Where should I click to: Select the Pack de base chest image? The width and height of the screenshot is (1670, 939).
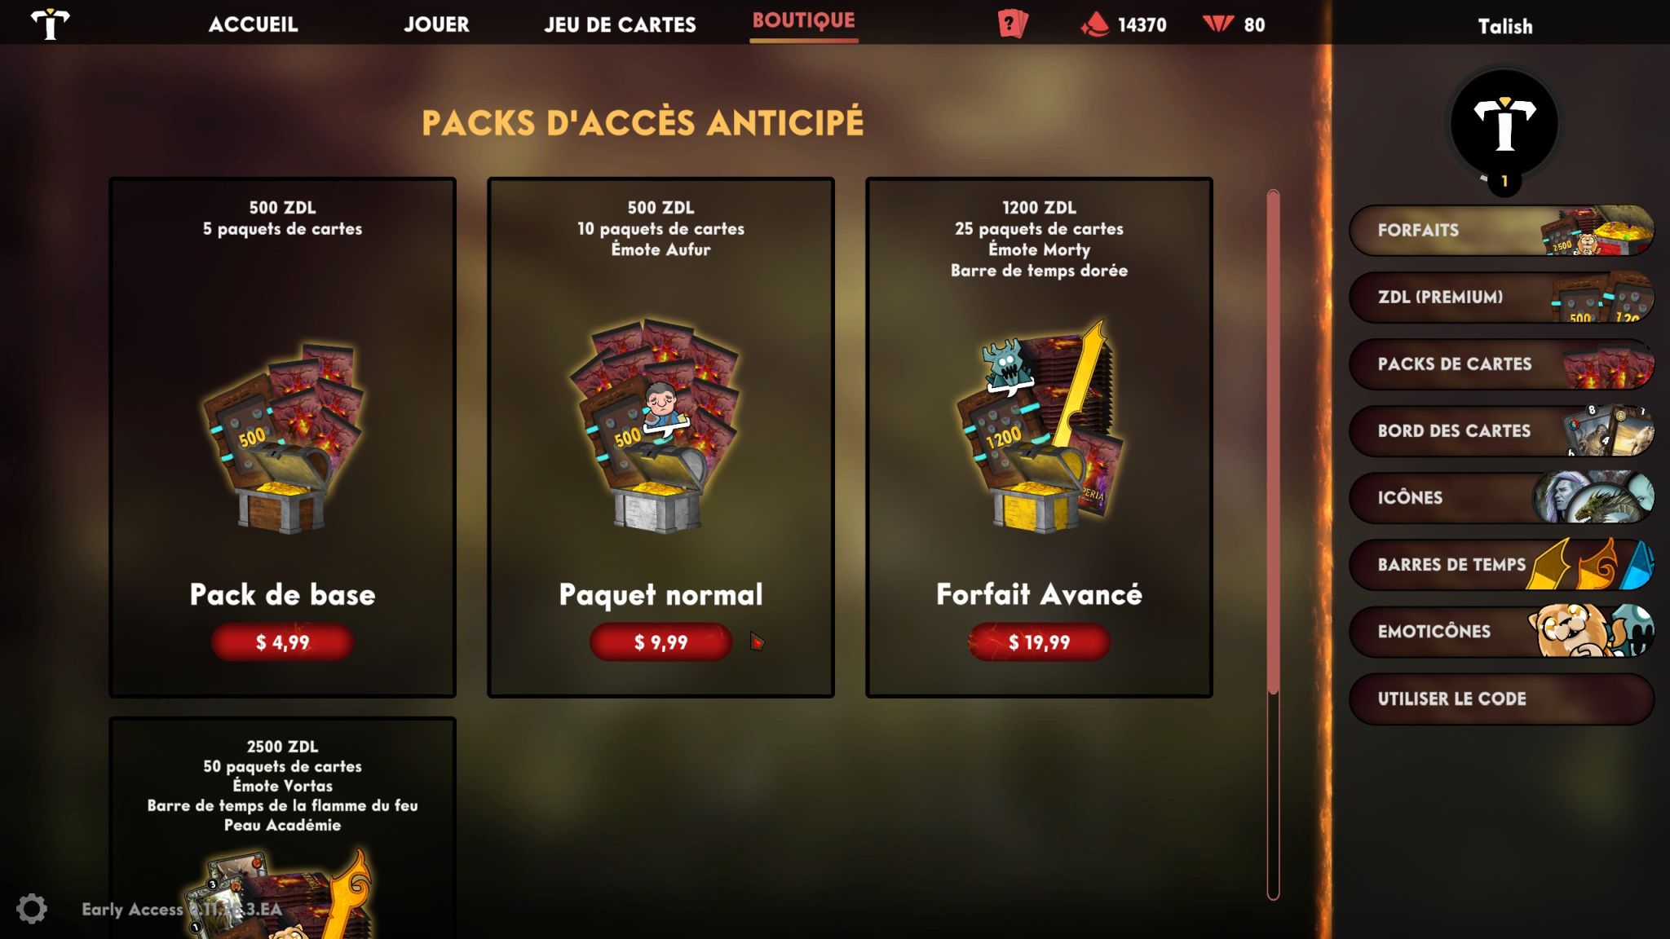(282, 438)
